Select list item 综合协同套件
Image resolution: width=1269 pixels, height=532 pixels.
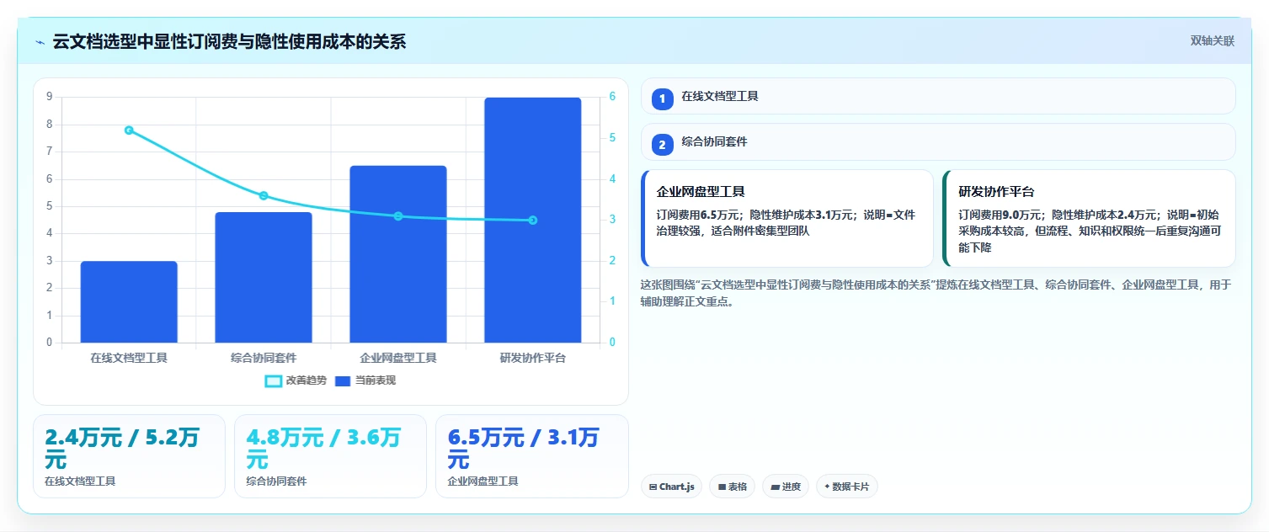[938, 141]
